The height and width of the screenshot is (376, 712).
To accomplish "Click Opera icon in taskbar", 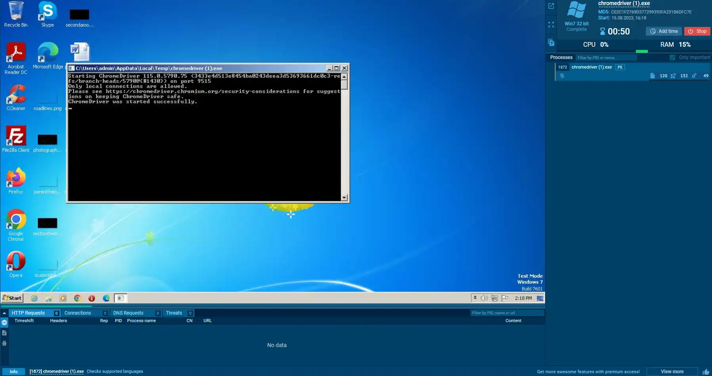I will (x=92, y=298).
